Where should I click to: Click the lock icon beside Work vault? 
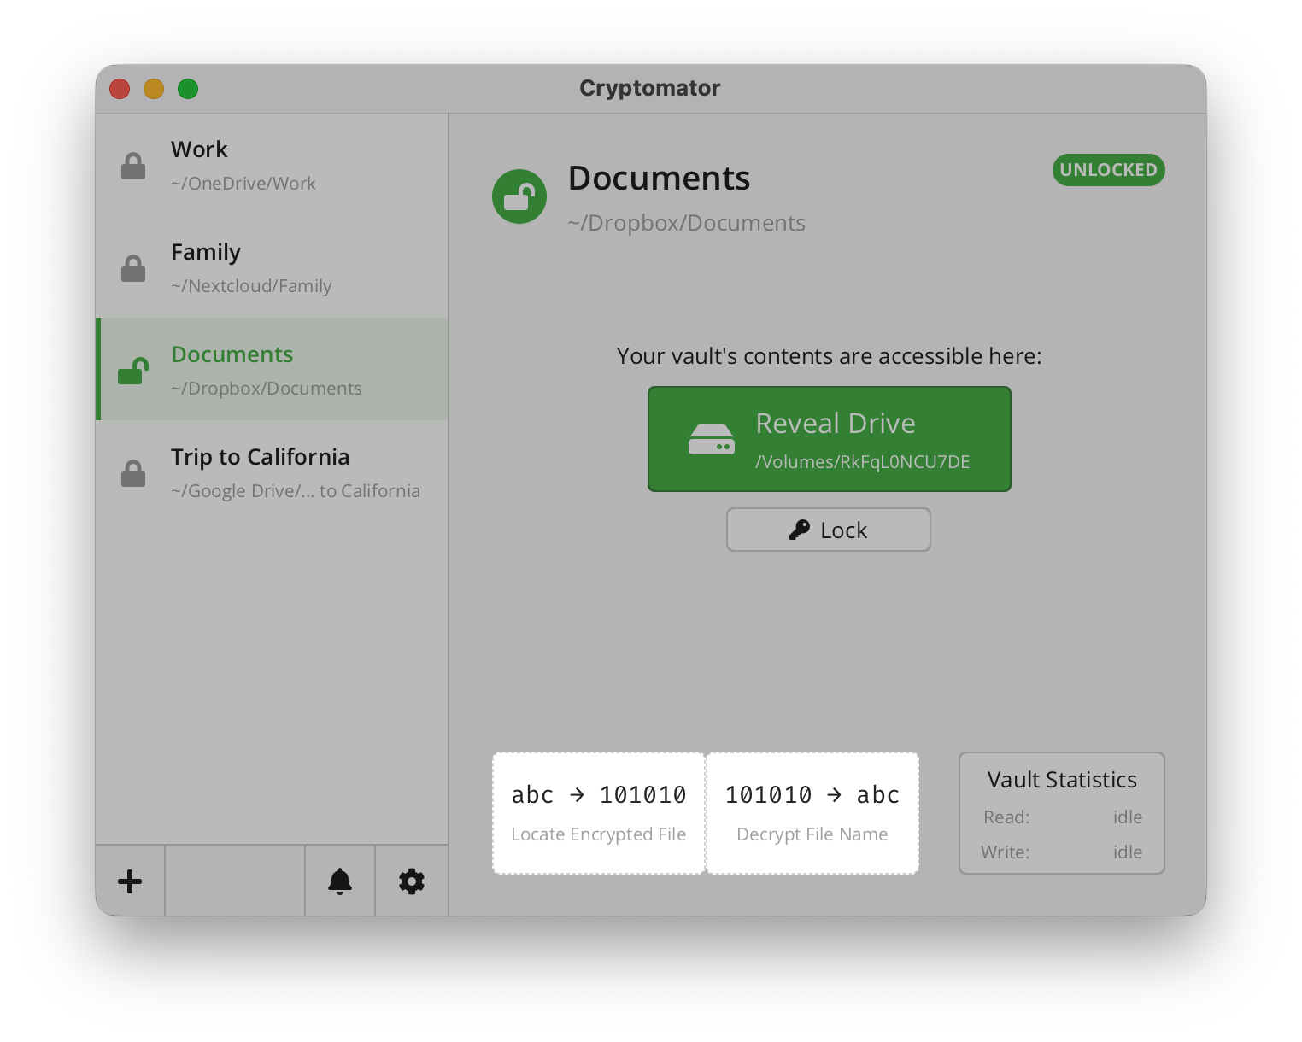coord(133,166)
